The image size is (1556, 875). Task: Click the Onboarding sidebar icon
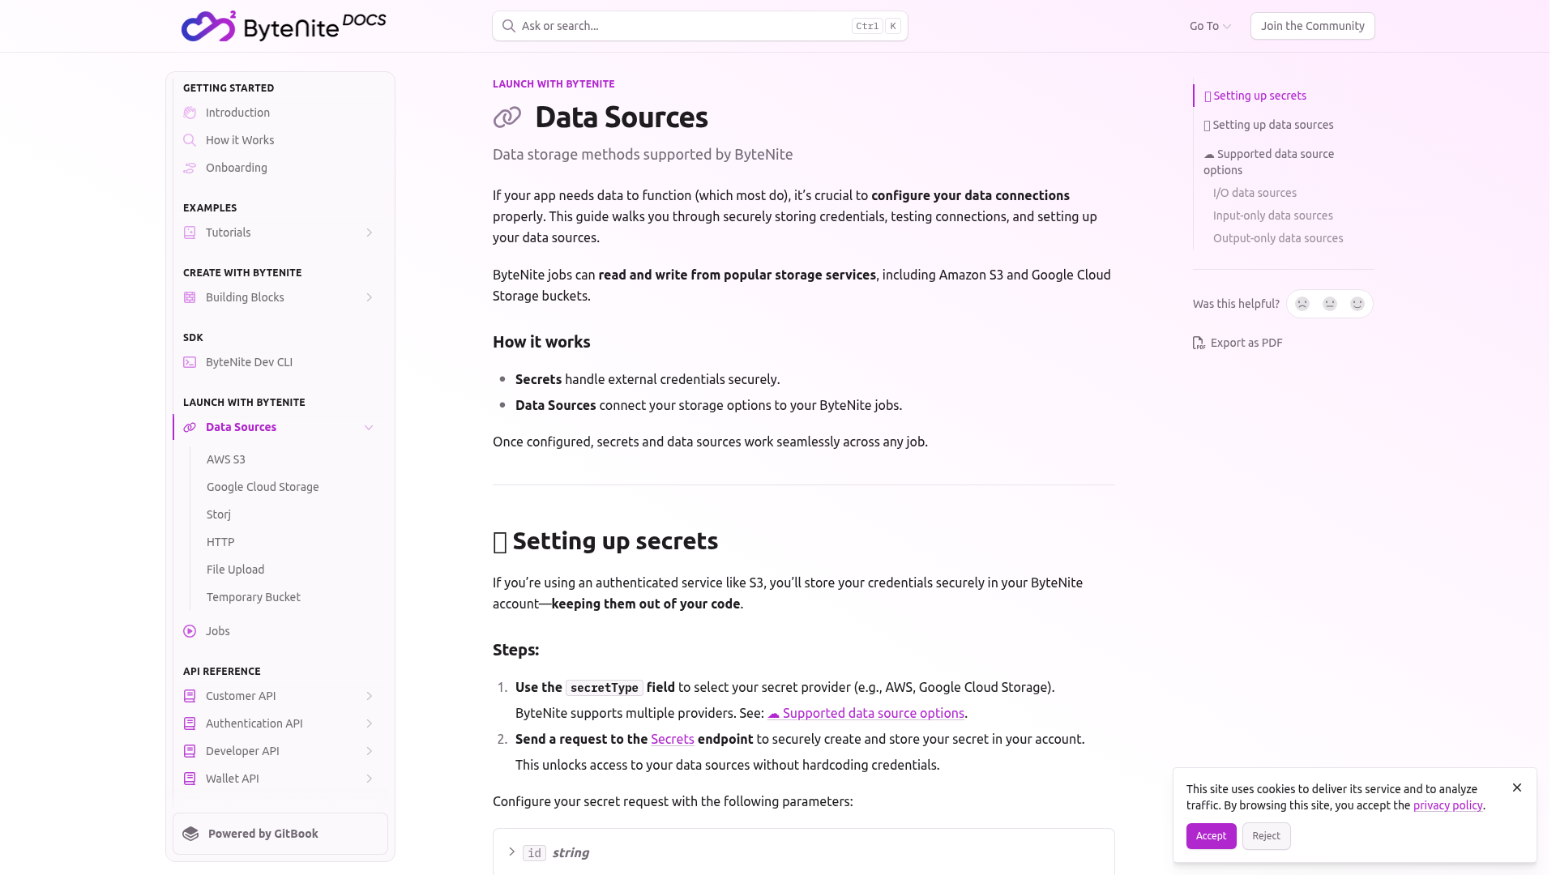pyautogui.click(x=190, y=168)
